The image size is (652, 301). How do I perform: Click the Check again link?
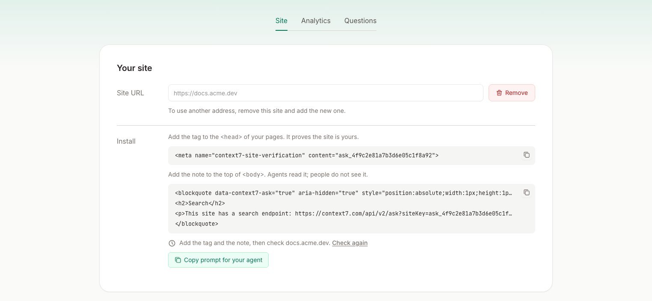coord(350,243)
